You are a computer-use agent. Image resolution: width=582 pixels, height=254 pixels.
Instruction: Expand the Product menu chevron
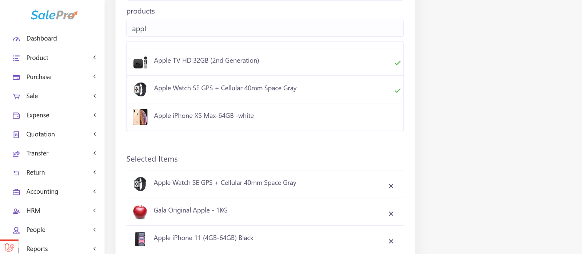[95, 57]
